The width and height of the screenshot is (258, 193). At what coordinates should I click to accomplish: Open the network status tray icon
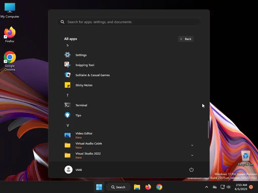(x=222, y=187)
